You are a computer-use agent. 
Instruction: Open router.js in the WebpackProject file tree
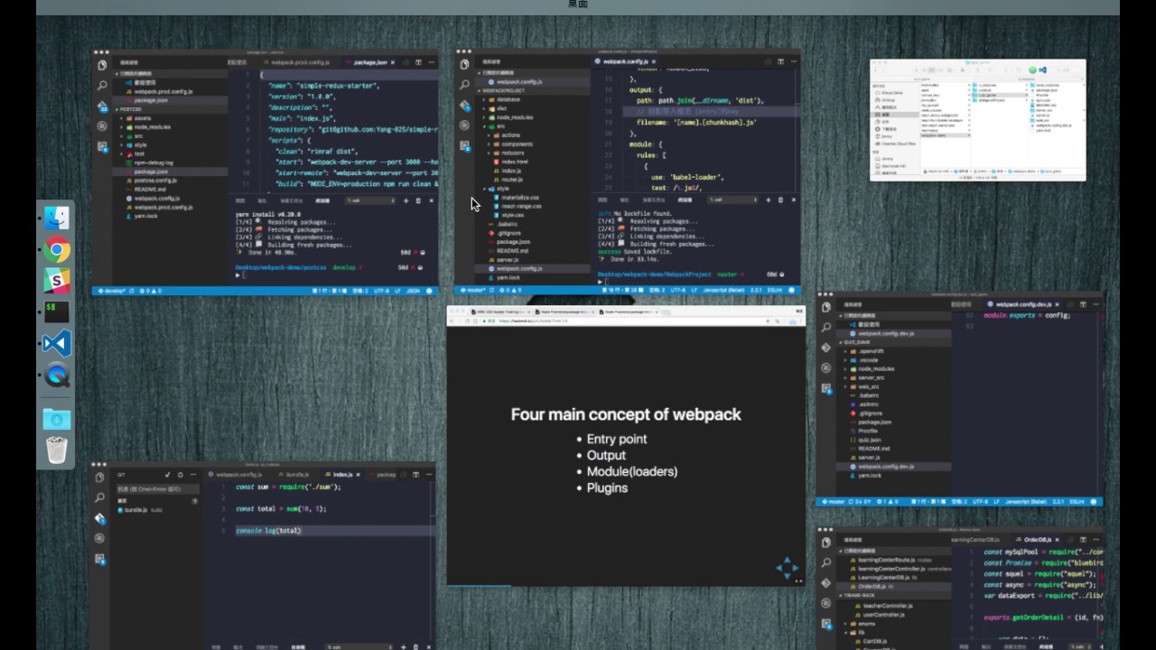[x=512, y=180]
